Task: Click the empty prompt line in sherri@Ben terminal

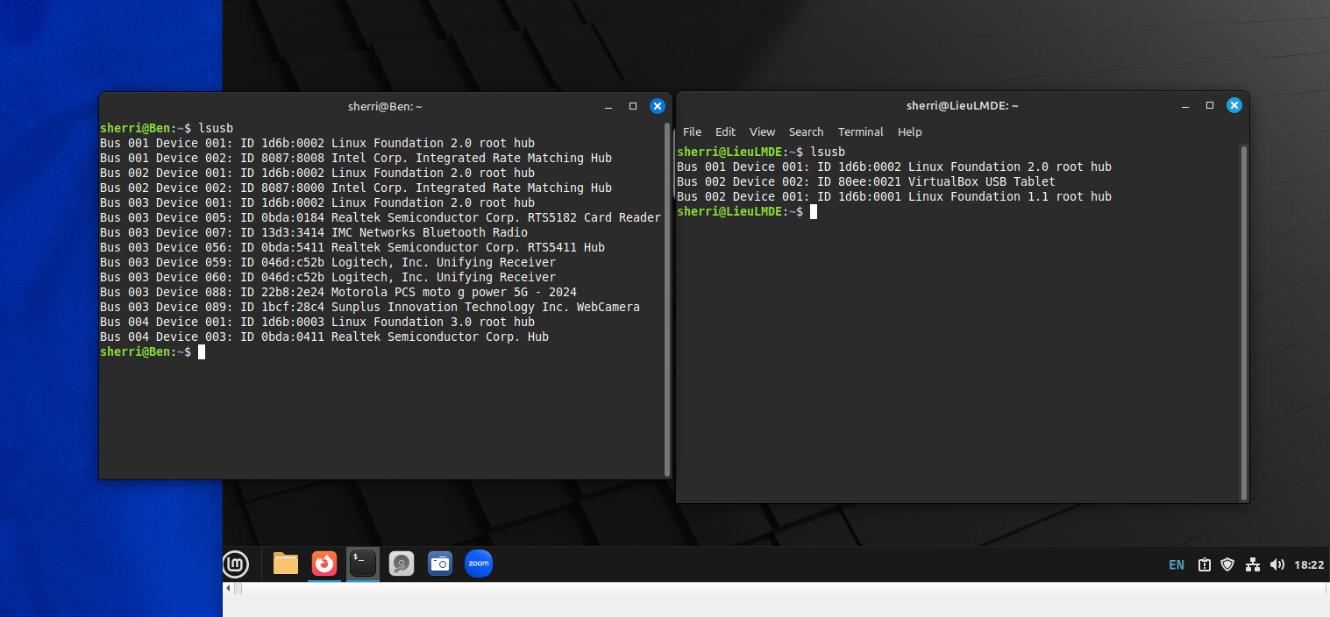Action: (153, 351)
